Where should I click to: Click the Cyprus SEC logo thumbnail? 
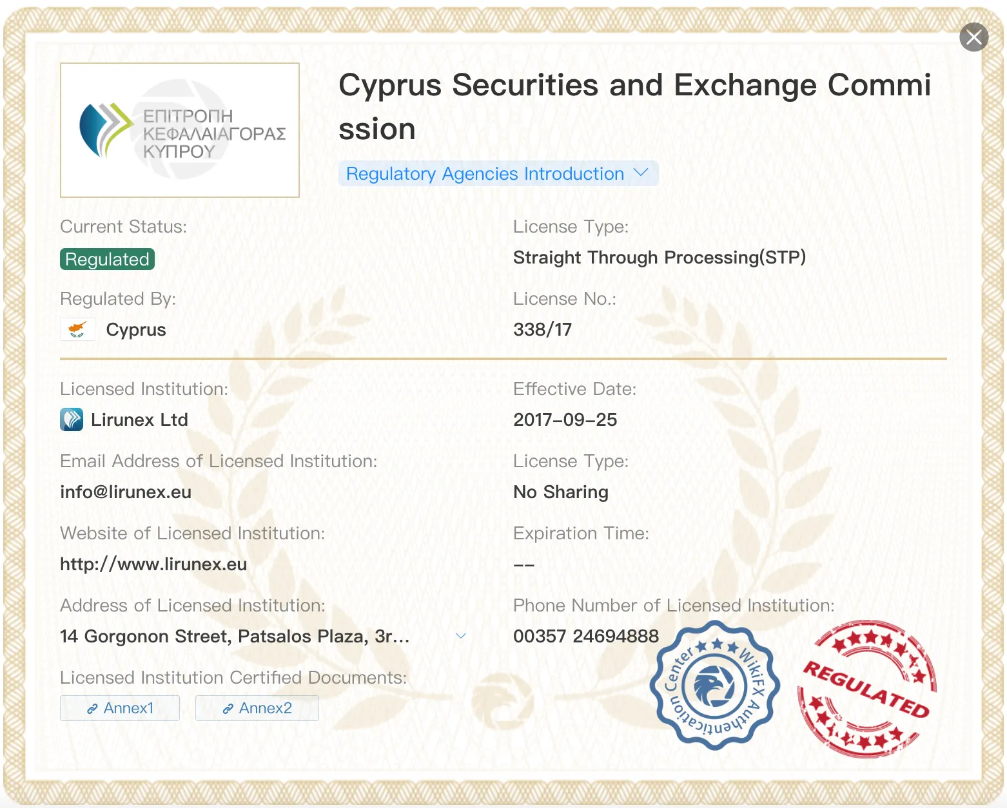(180, 130)
